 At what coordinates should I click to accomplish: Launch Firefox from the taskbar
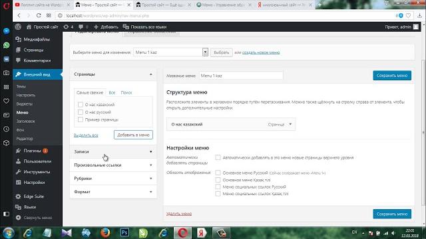tap(105, 233)
